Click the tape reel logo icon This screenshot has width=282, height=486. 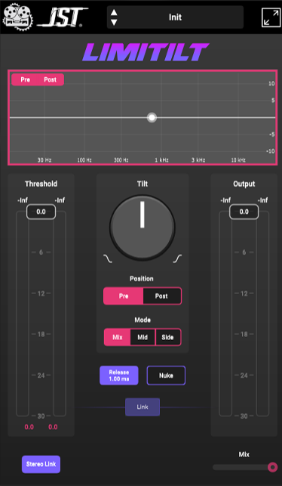[x=17, y=17]
